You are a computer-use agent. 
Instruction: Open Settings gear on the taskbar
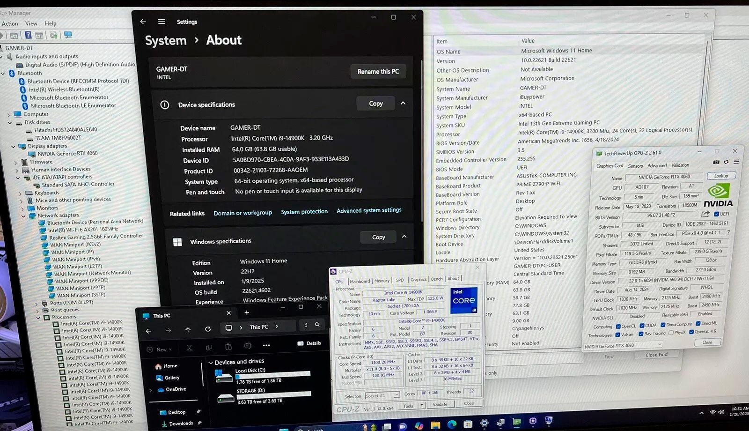click(x=484, y=423)
